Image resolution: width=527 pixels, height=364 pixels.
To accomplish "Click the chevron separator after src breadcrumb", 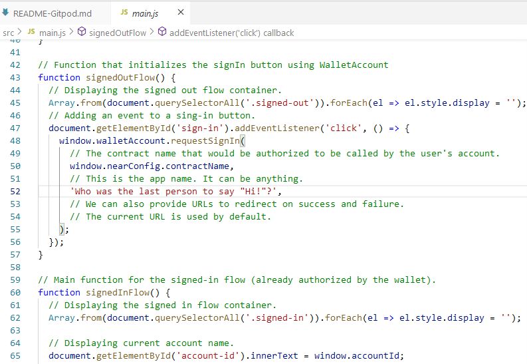I will [x=19, y=33].
